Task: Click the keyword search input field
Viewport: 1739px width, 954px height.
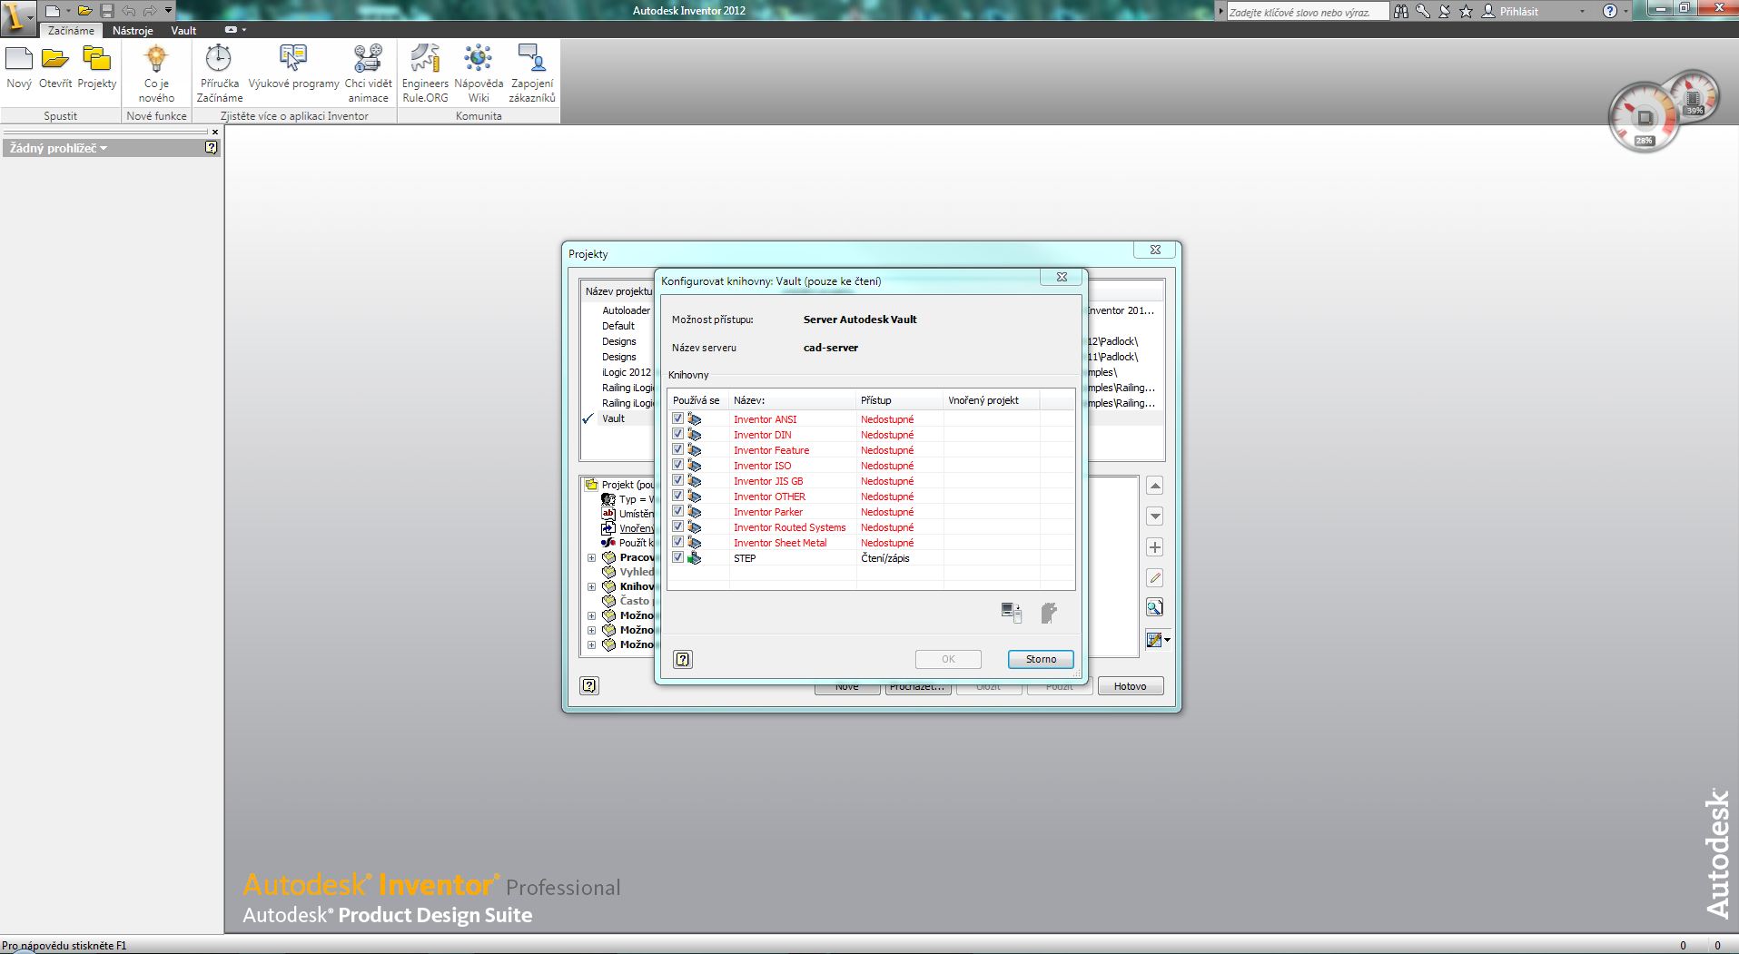Action: point(1306,12)
